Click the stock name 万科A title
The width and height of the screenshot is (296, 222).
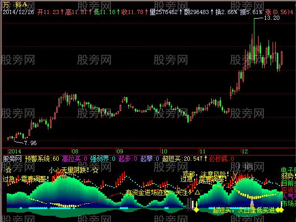click(x=15, y=4)
